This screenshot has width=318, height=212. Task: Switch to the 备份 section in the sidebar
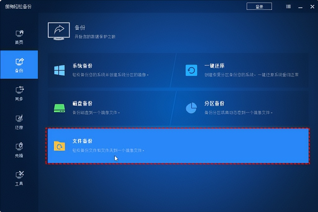tap(19, 64)
